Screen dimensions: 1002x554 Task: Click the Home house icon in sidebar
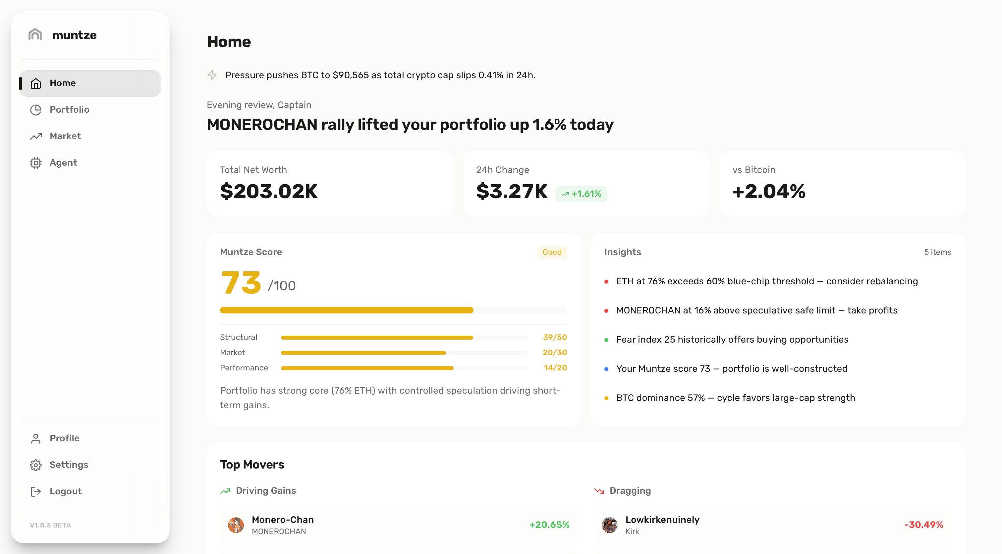tap(36, 83)
